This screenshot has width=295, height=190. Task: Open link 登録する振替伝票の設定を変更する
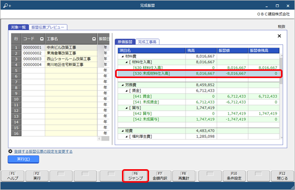pos(43,151)
